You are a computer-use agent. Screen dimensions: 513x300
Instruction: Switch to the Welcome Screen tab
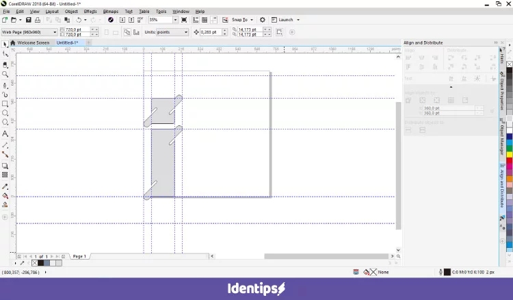tap(33, 42)
